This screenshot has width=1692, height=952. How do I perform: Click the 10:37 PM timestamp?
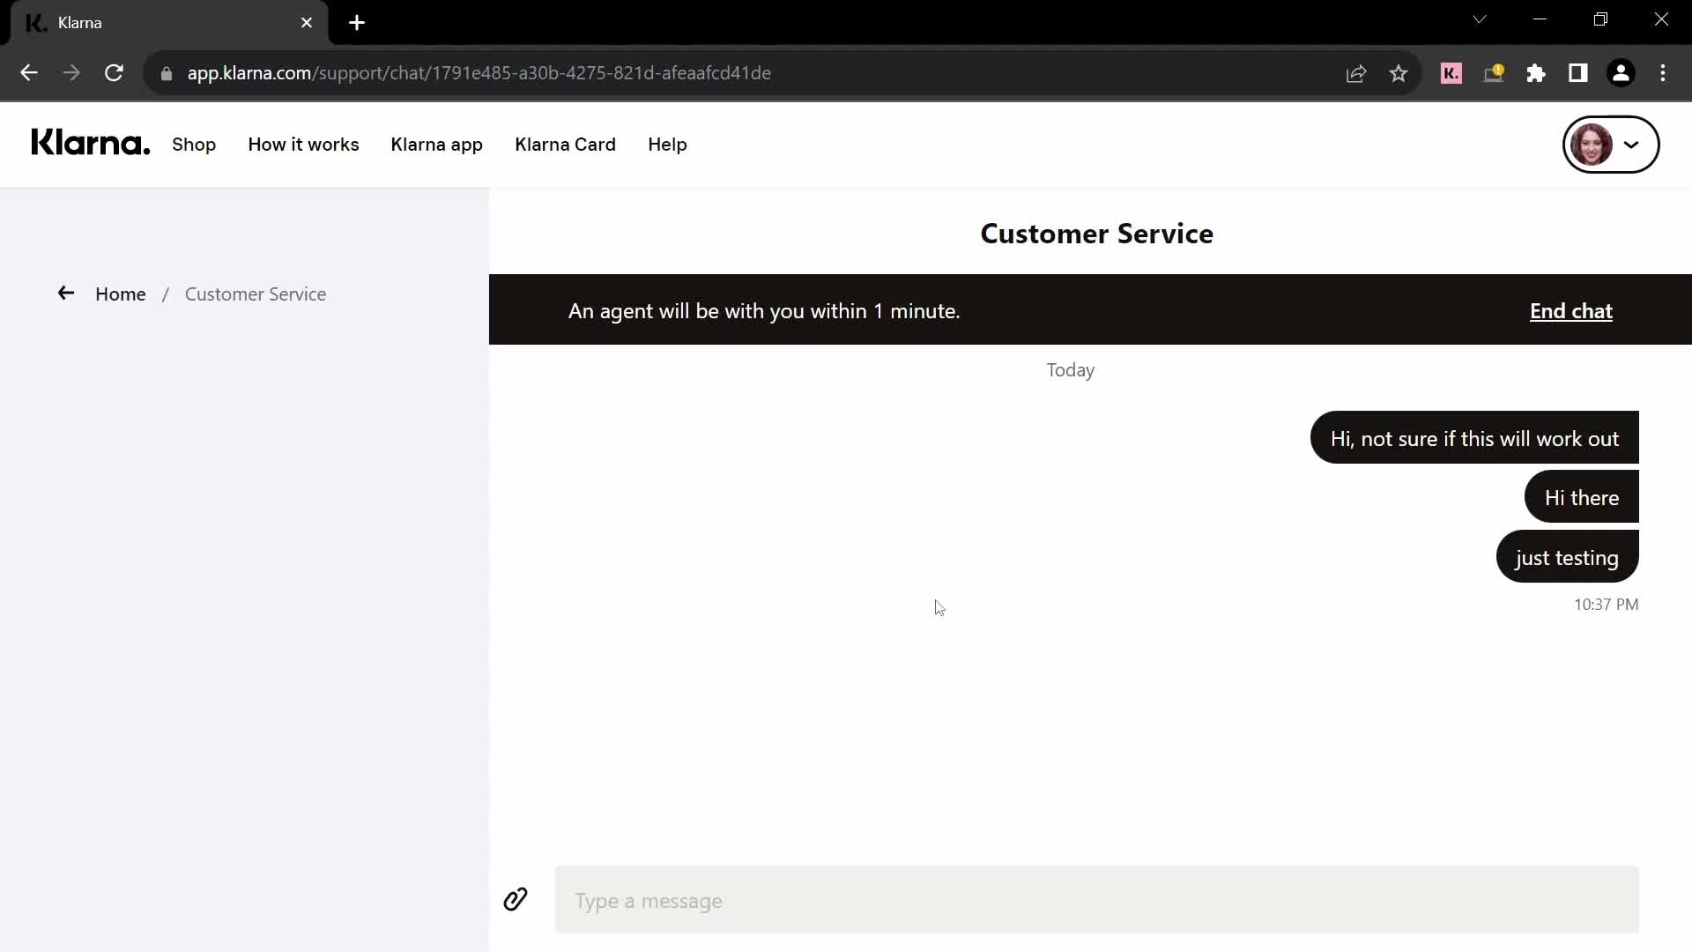click(1607, 605)
